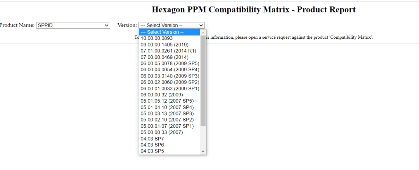Choose version 10.00.00.0893

(170, 38)
